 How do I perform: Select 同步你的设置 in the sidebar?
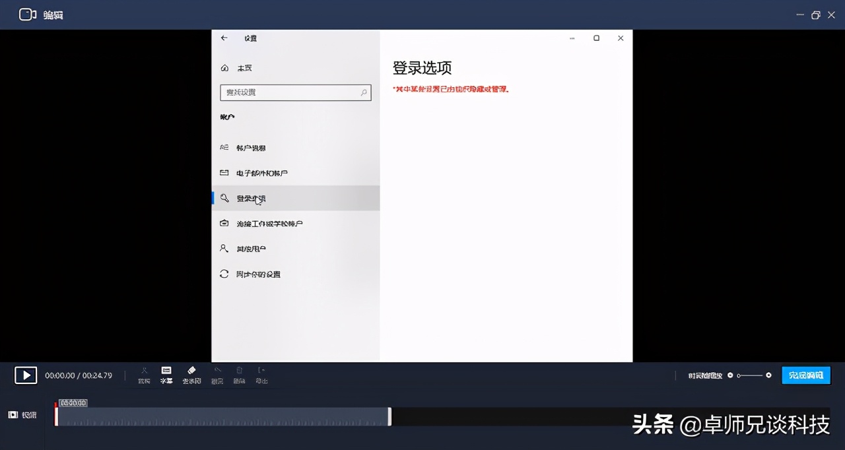click(259, 274)
